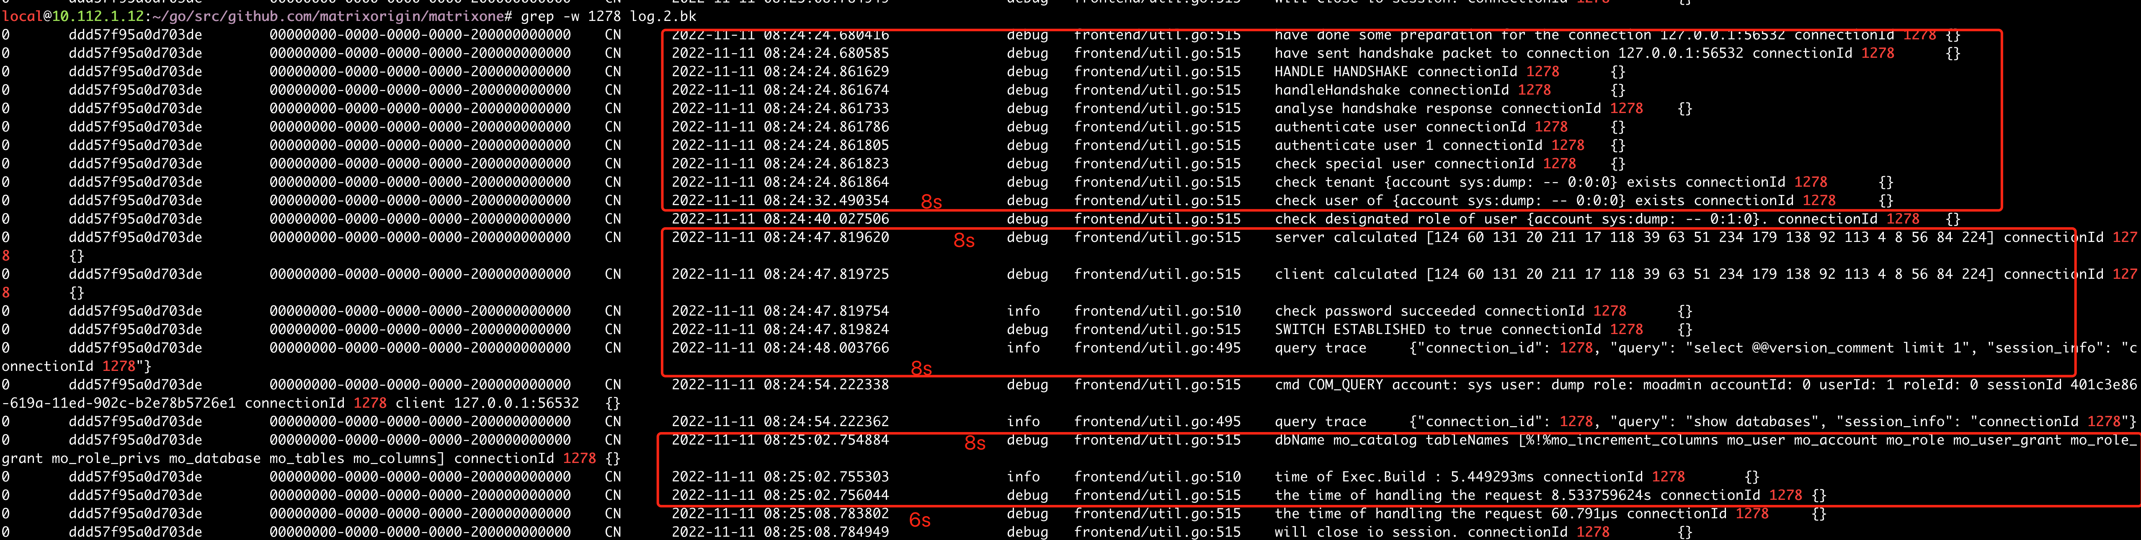Select the 'time of Exec.Build' info line
The width and height of the screenshot is (2141, 540).
[x=1479, y=477]
